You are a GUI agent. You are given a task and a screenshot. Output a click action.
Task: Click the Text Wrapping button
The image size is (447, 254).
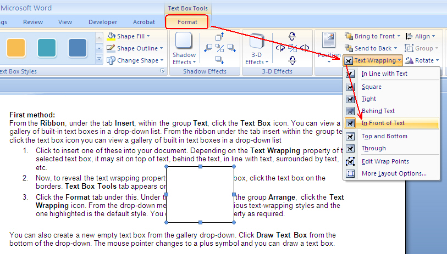[373, 60]
